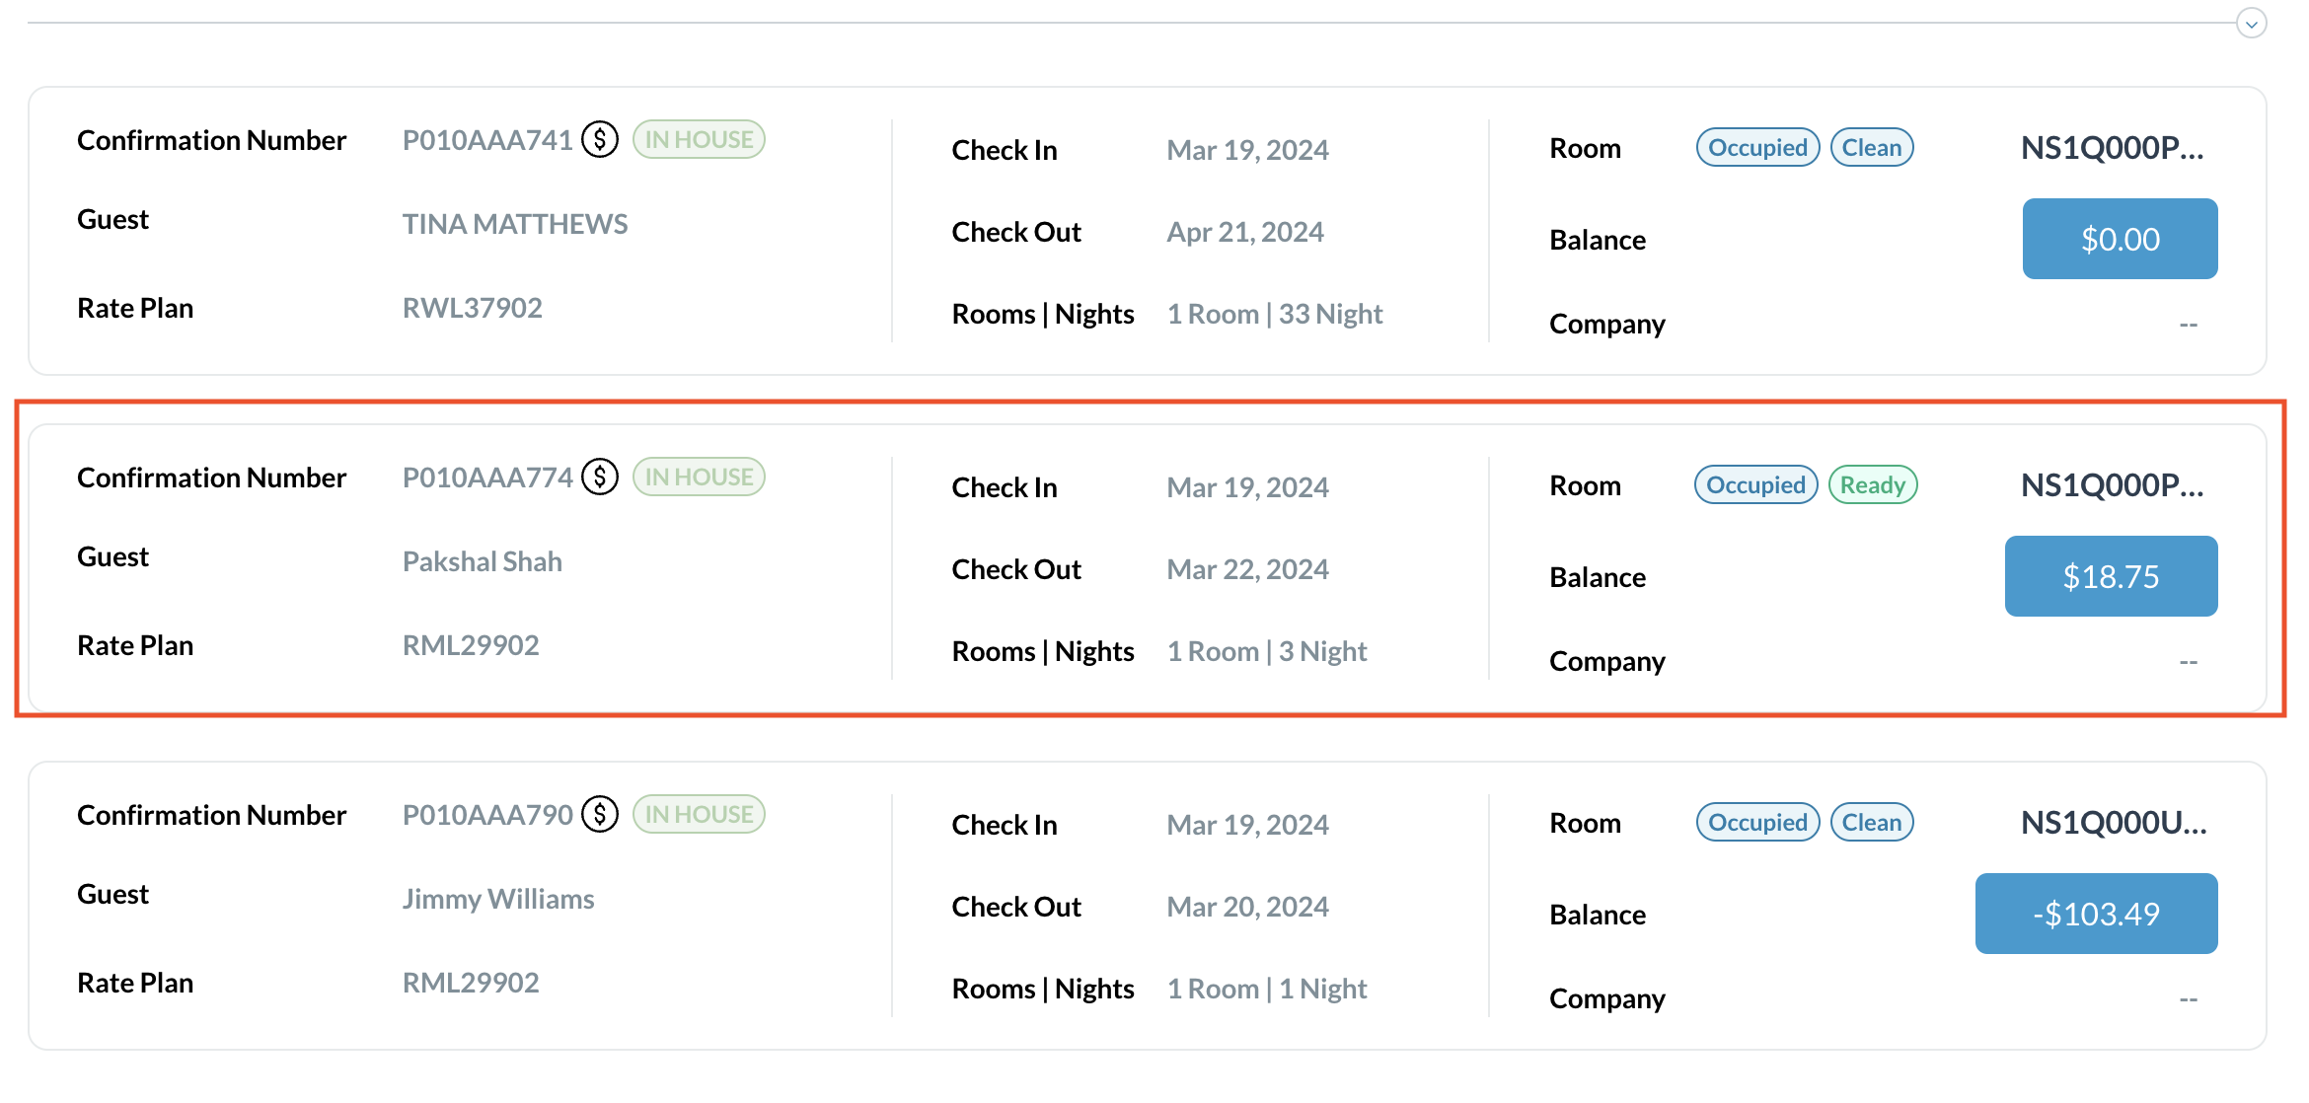Open the $0.00 balance button

click(2120, 239)
